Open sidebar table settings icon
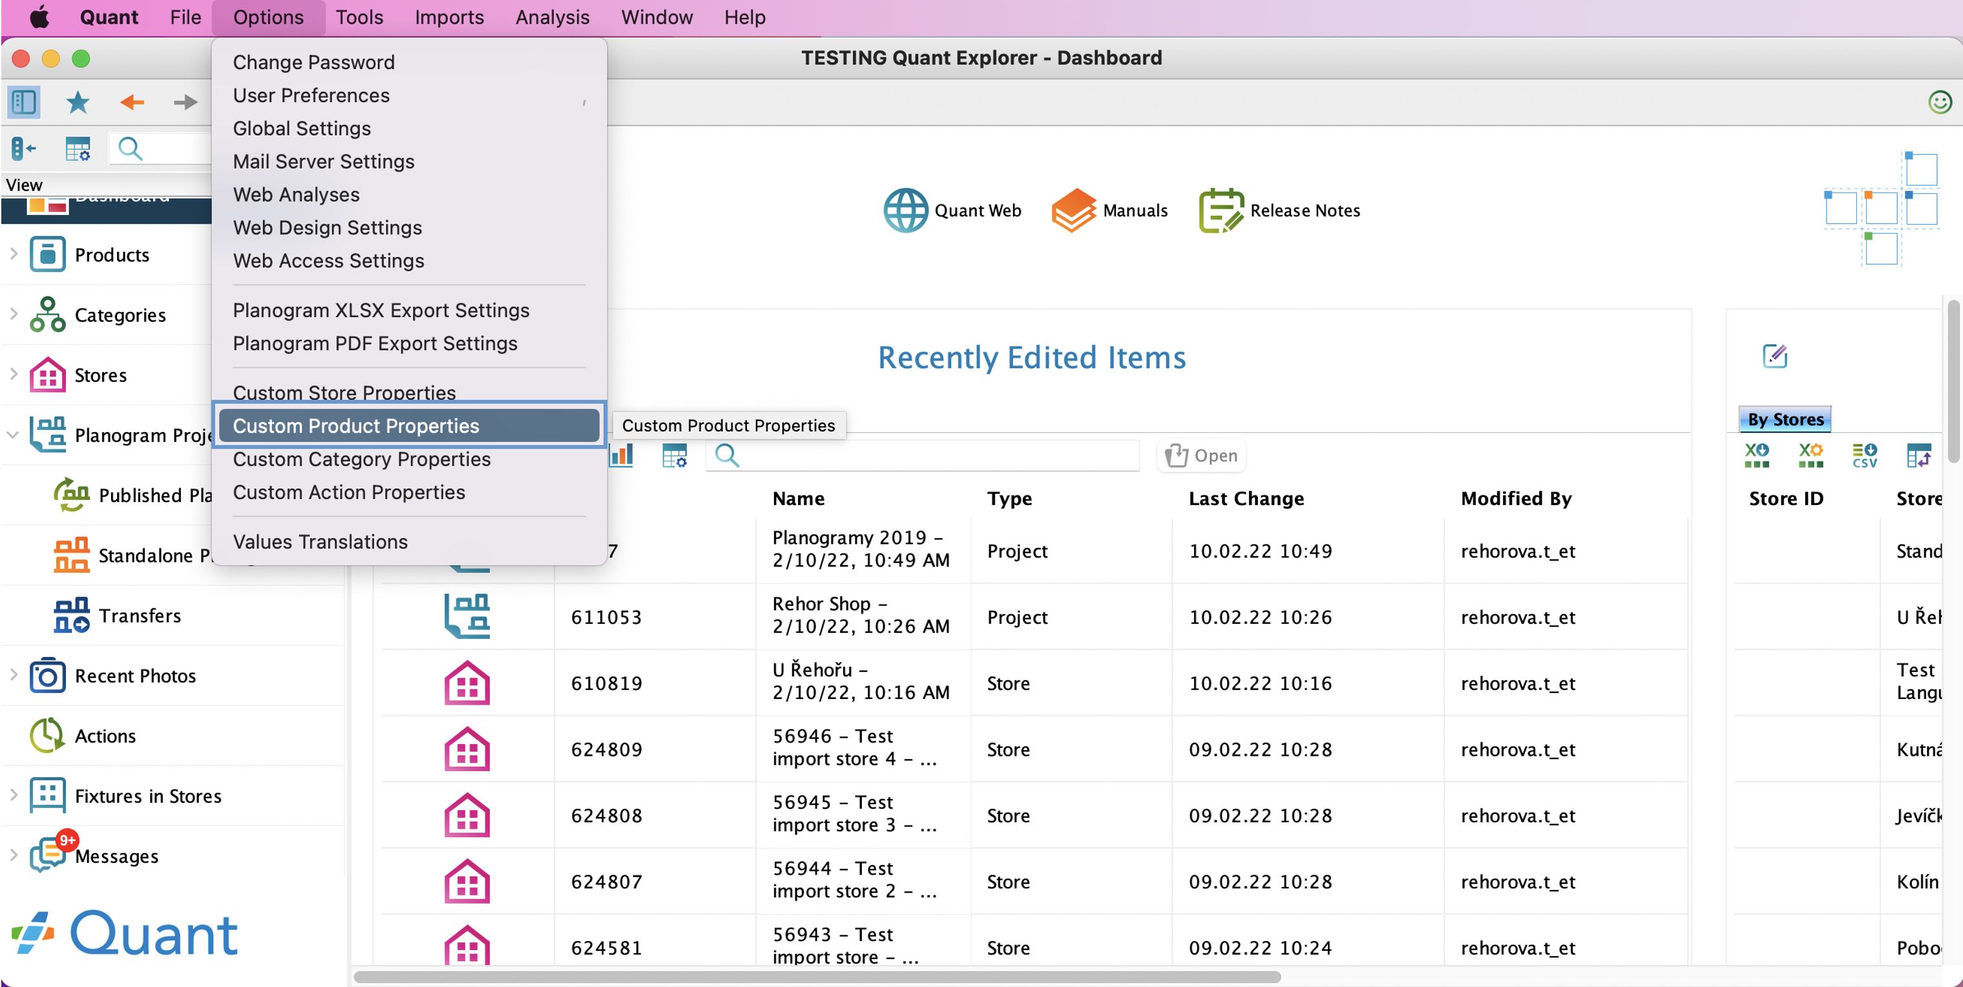This screenshot has width=1963, height=987. [x=78, y=149]
